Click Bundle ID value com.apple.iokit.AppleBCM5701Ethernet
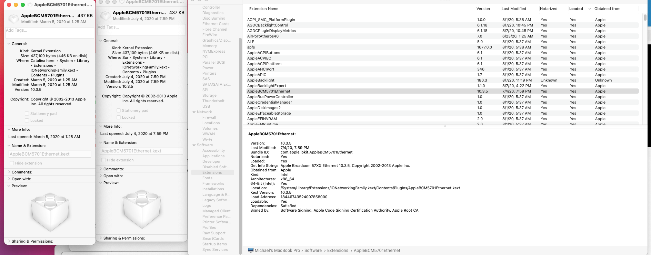Screen dimensions: 651x255 pyautogui.click(x=317, y=152)
